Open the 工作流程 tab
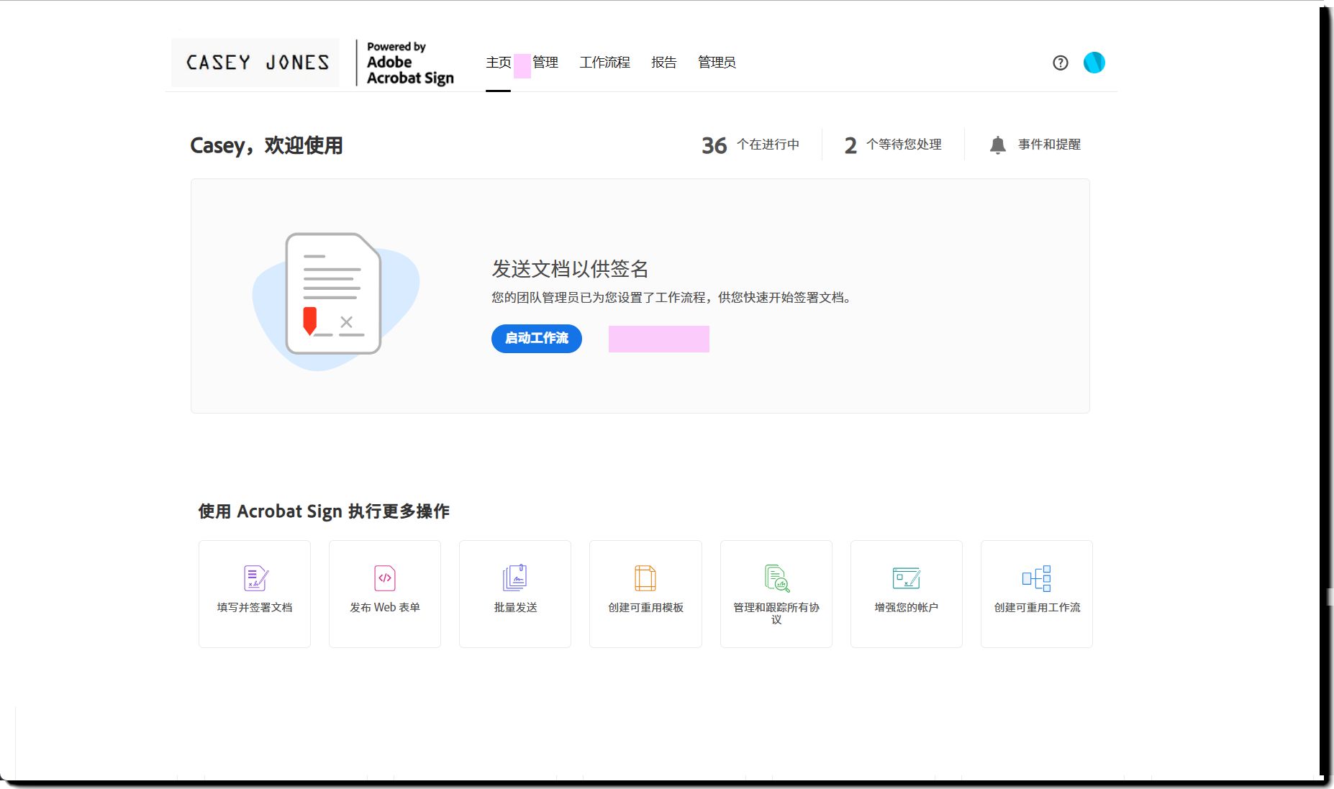The height and width of the screenshot is (789, 1334). coord(604,63)
